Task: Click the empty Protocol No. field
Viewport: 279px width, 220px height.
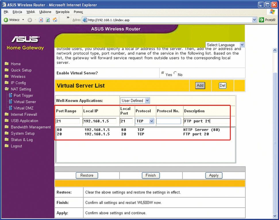Action: click(x=168, y=121)
